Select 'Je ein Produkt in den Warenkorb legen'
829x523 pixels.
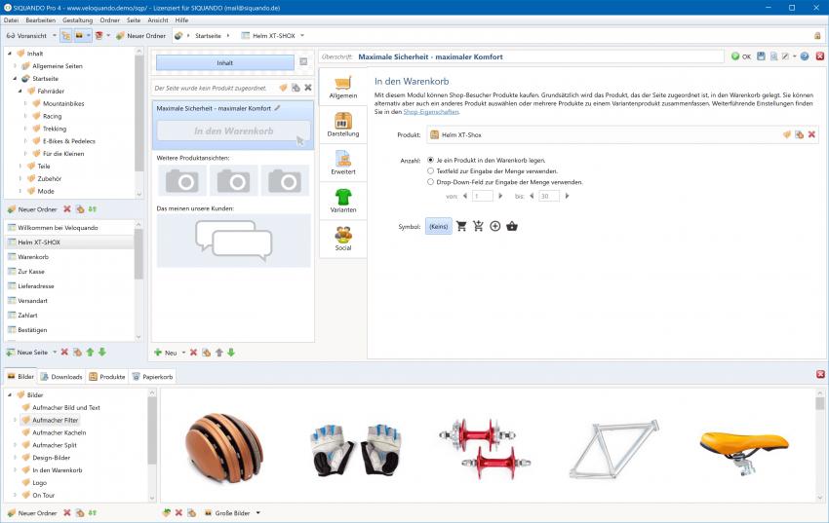click(x=431, y=159)
